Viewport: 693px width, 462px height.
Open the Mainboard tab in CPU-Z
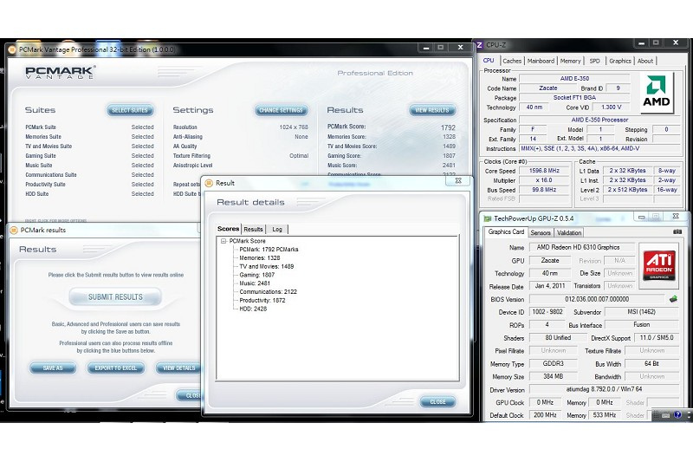click(541, 61)
